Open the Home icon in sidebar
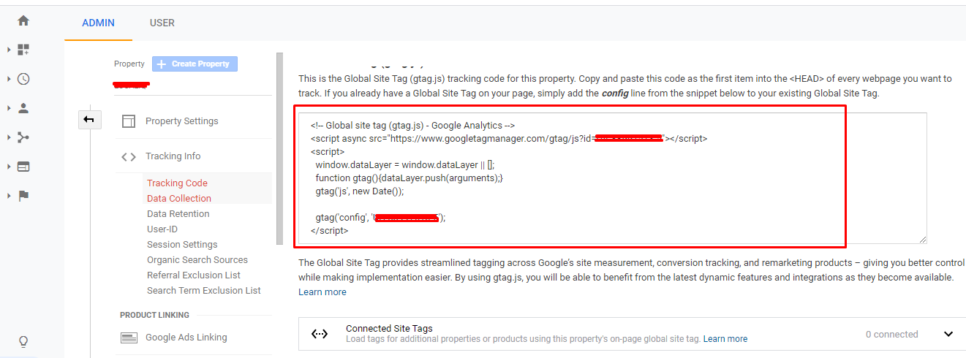The image size is (966, 358). pos(23,21)
